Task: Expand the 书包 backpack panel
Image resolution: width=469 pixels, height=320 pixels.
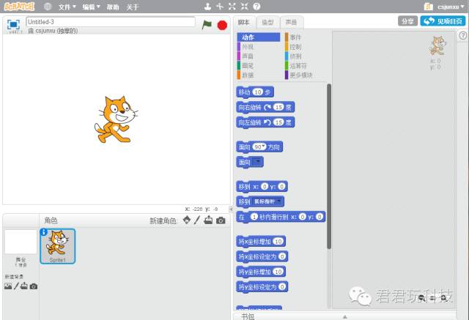Action: coord(344,316)
